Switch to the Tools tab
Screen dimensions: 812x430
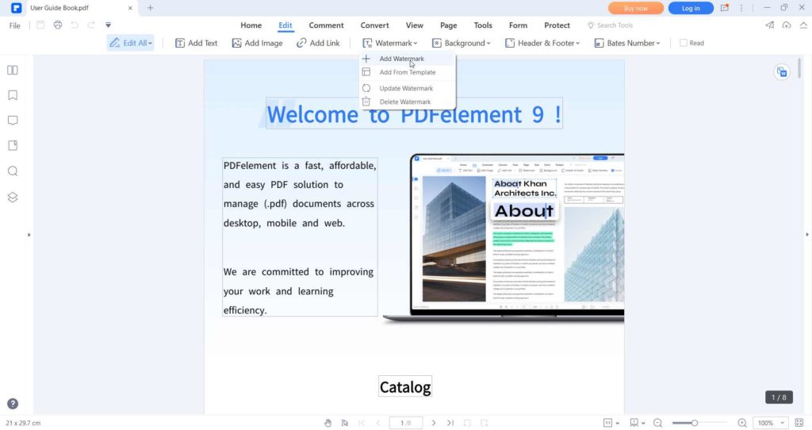pyautogui.click(x=483, y=25)
